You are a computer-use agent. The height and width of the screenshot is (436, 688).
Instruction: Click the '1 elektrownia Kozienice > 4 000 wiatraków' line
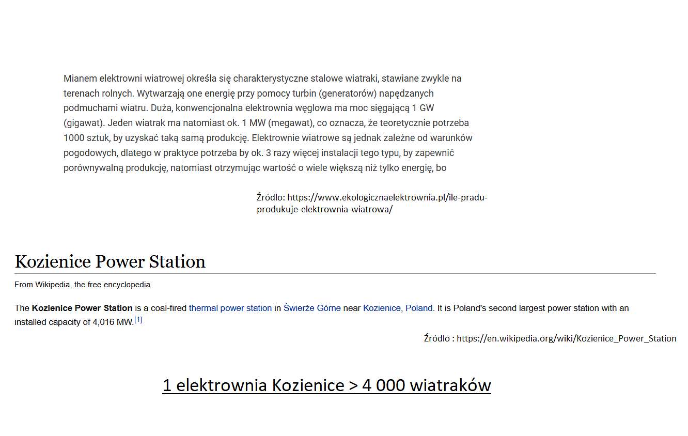tap(326, 385)
